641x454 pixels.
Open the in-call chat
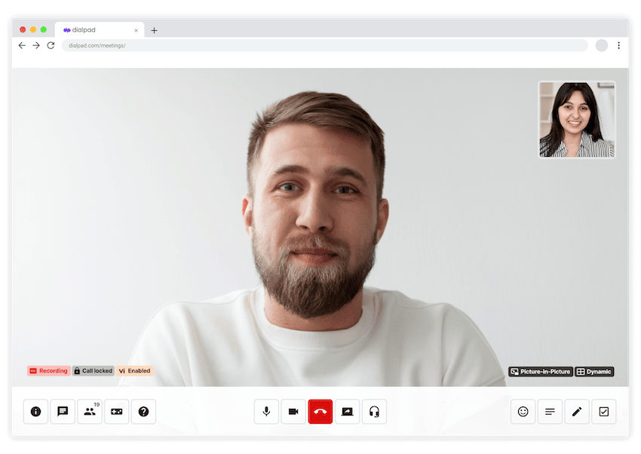point(63,411)
